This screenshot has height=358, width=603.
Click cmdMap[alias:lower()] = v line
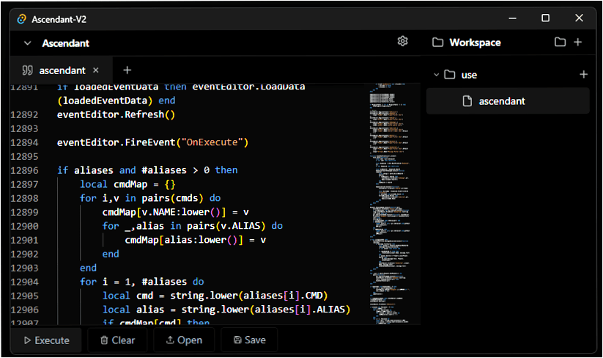[x=196, y=240]
